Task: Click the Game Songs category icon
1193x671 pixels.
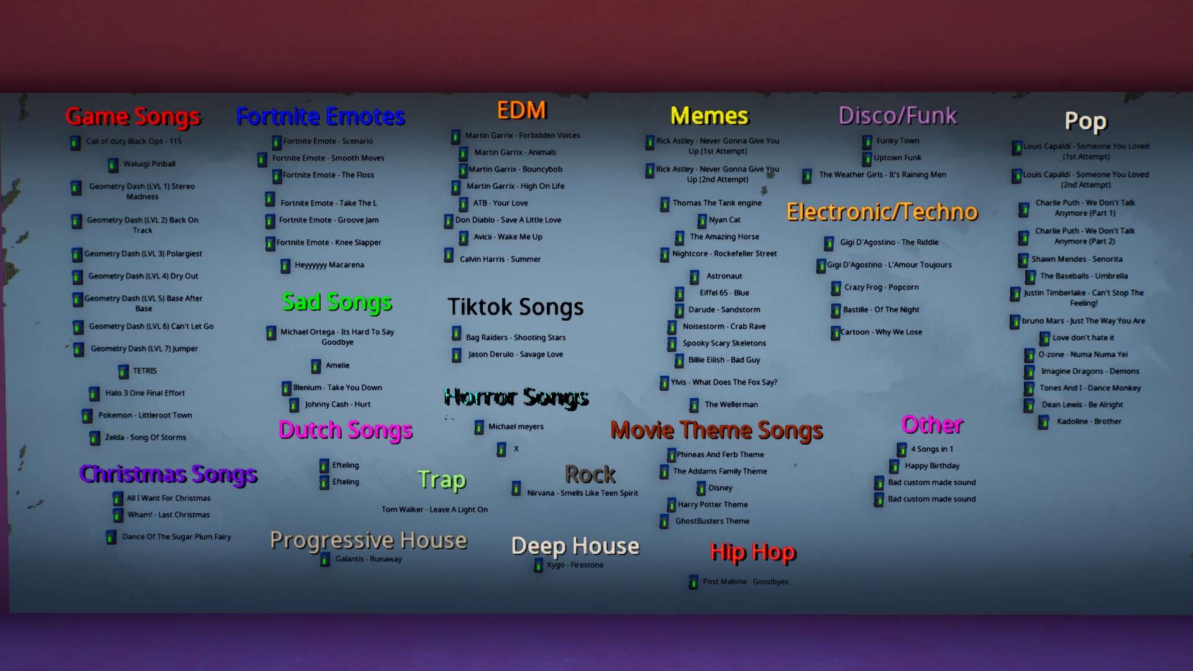Action: tap(75, 141)
